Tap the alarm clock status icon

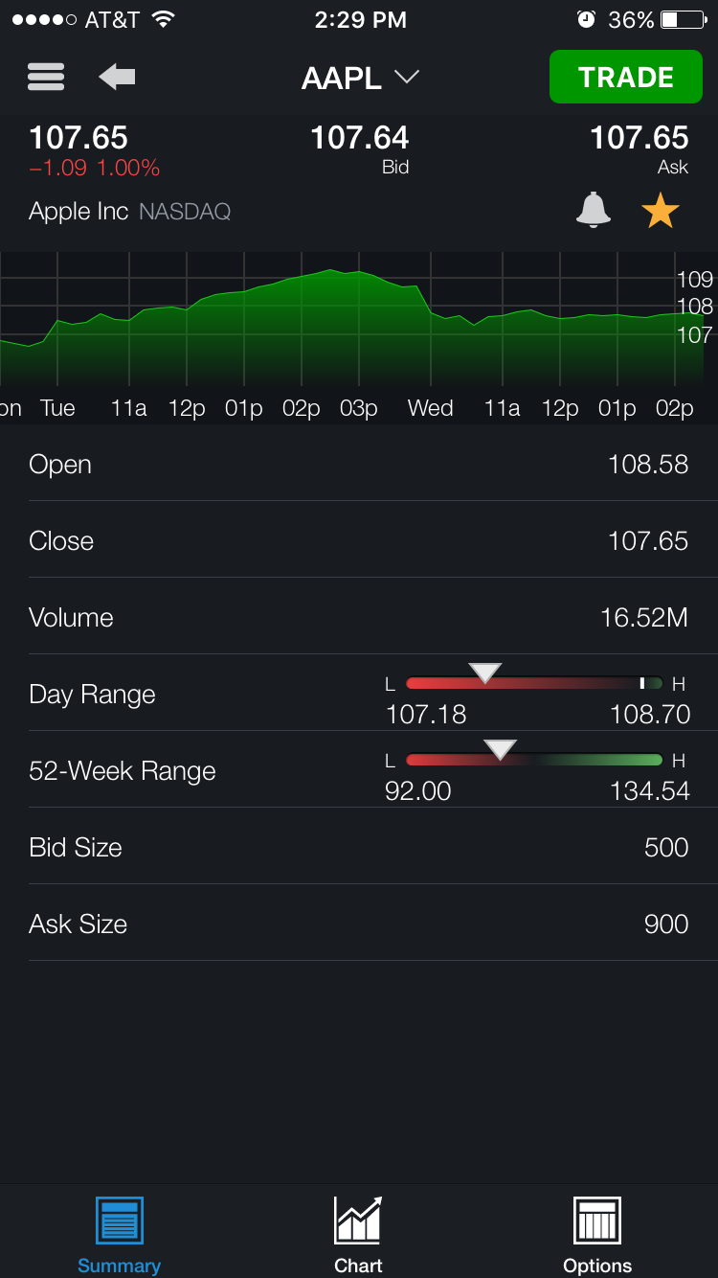586,19
